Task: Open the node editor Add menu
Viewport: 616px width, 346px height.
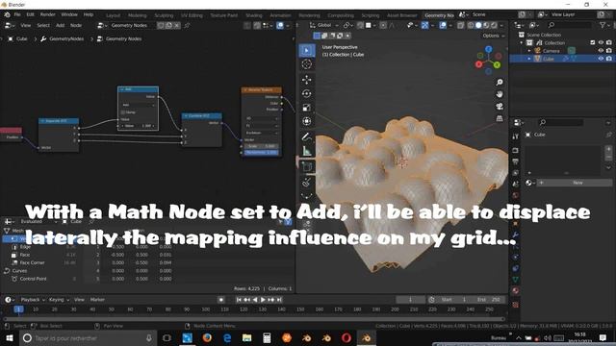Action: [x=60, y=26]
